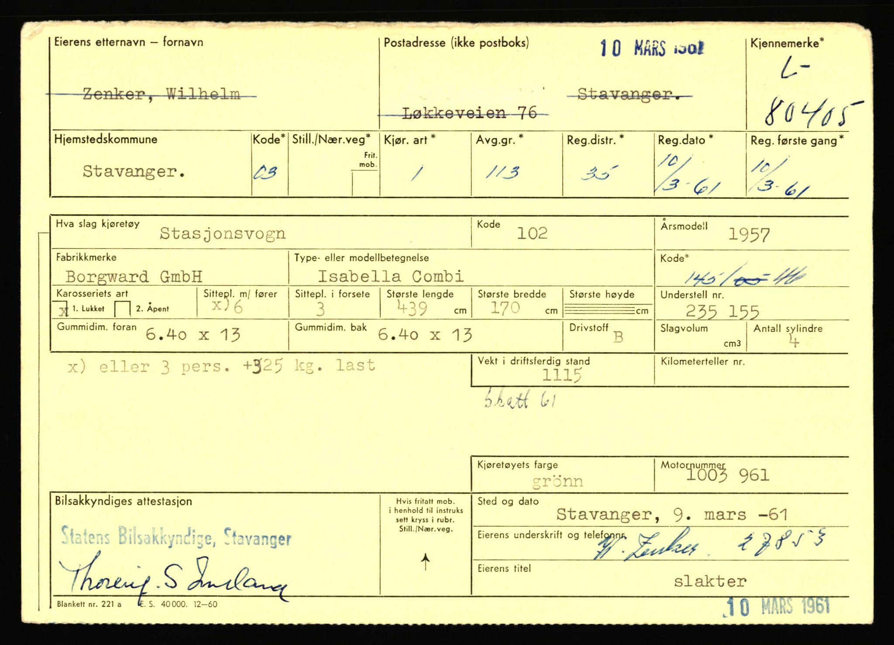The image size is (894, 645).
Task: Click the 'Antall sylindre' value '4'
Action: pos(794,341)
